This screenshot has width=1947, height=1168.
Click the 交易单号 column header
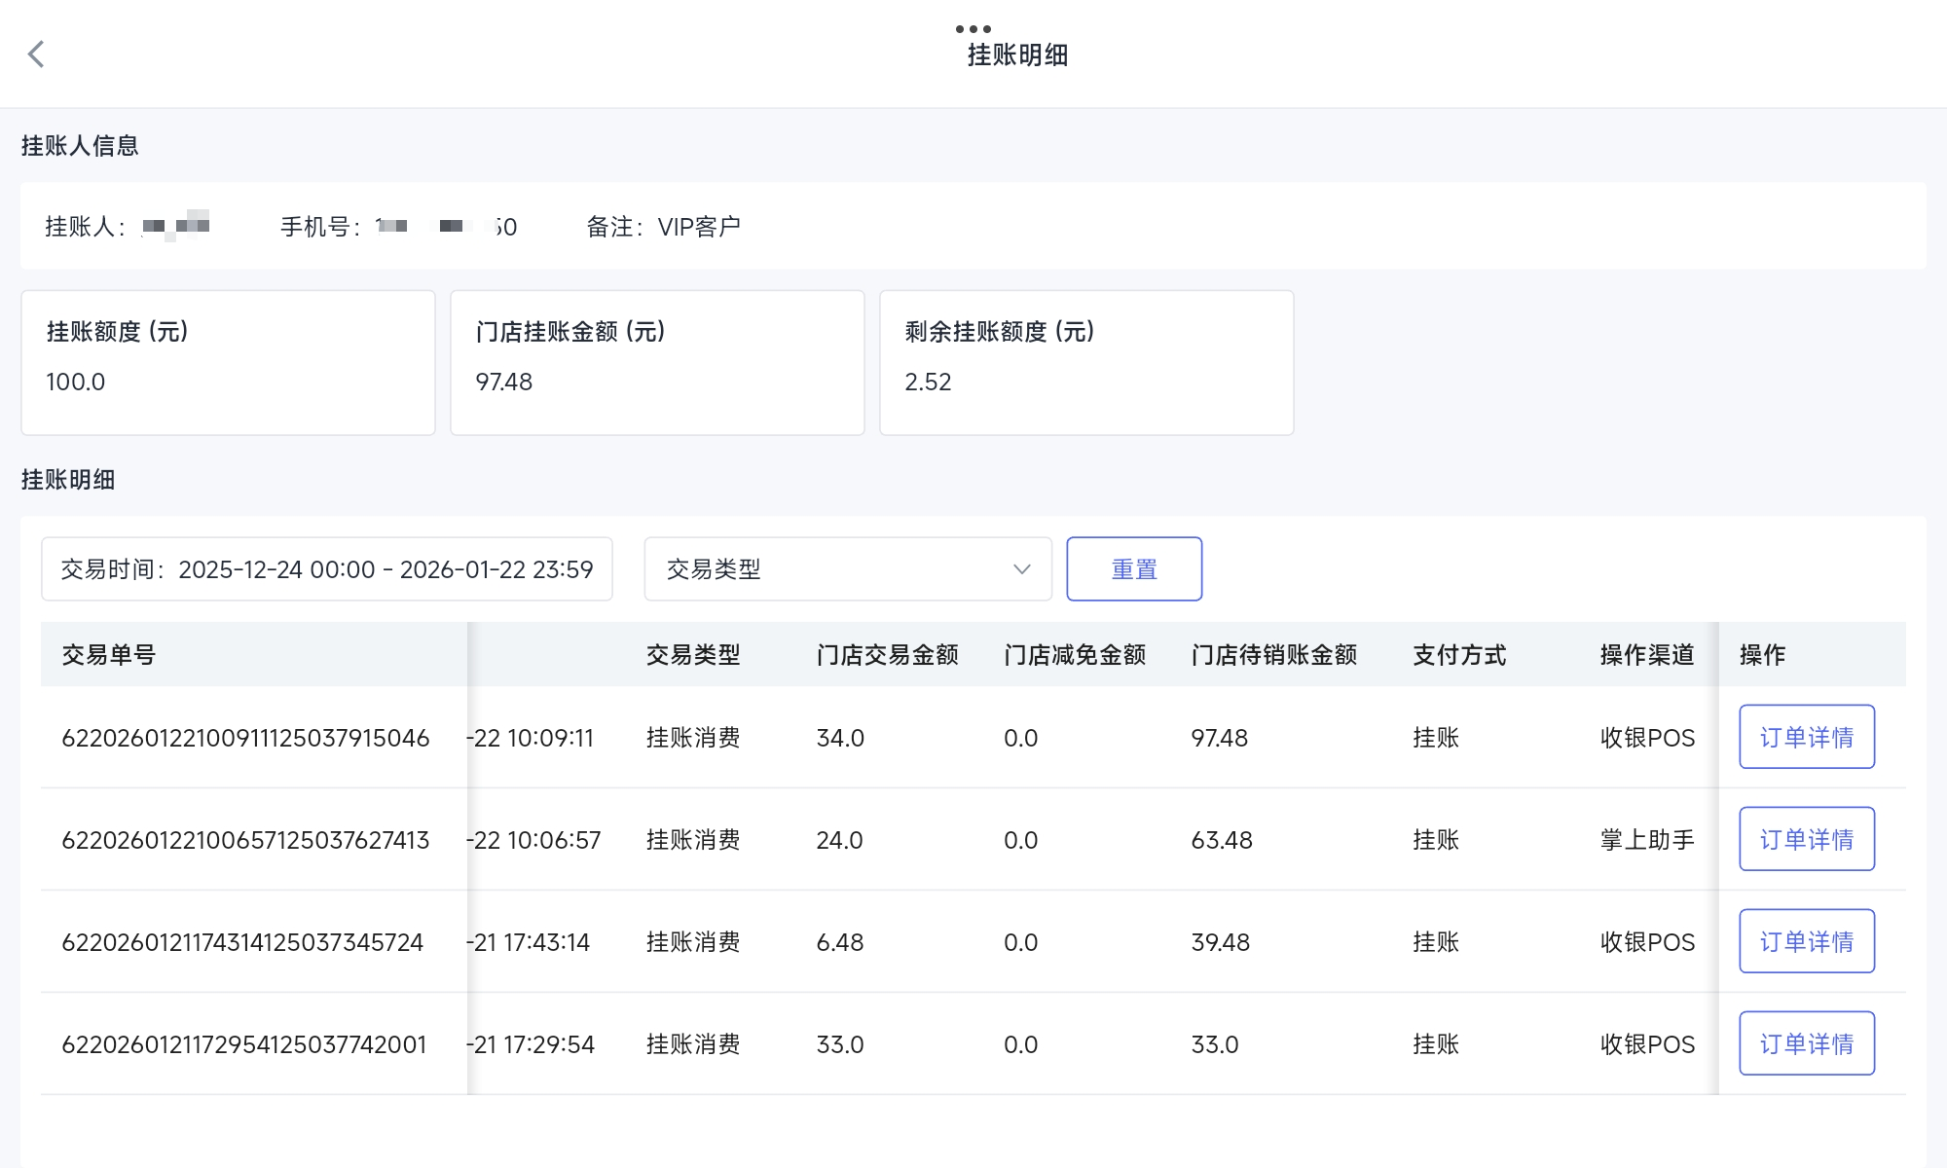click(x=109, y=655)
